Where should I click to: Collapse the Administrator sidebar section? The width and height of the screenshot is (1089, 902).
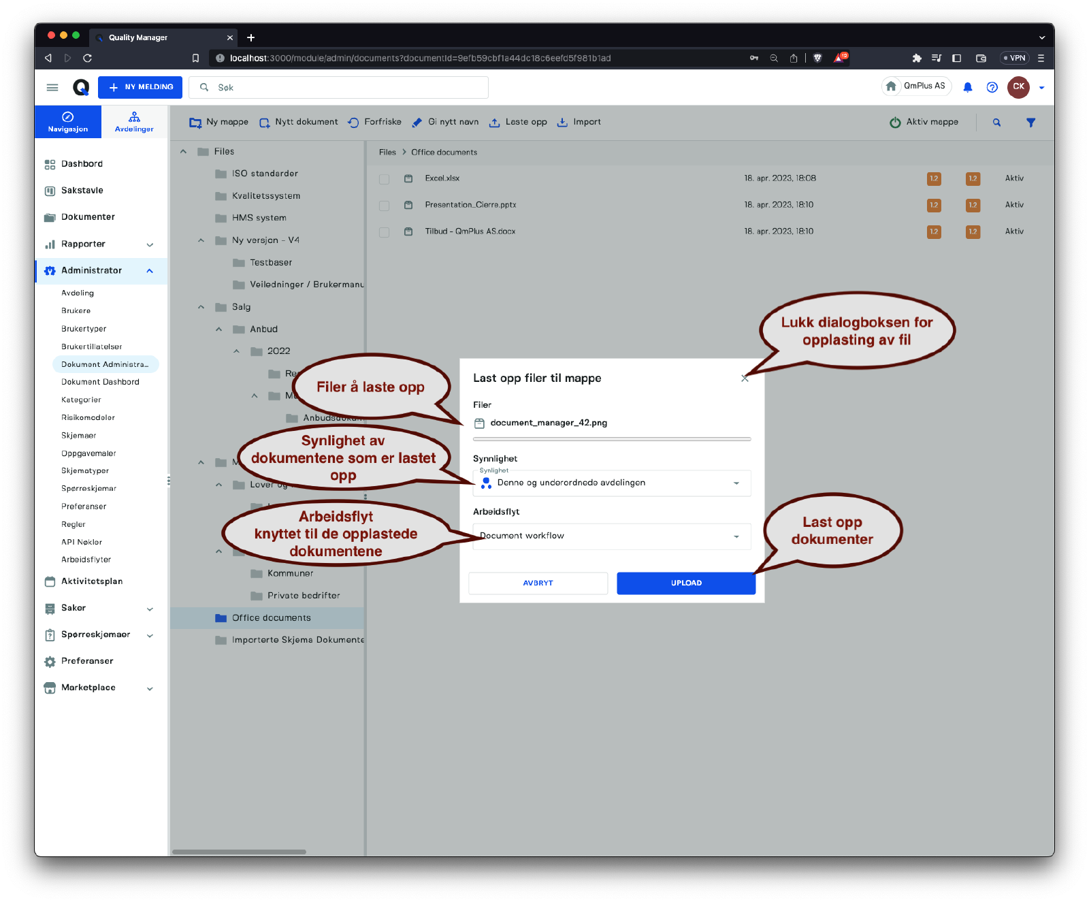[x=150, y=271]
